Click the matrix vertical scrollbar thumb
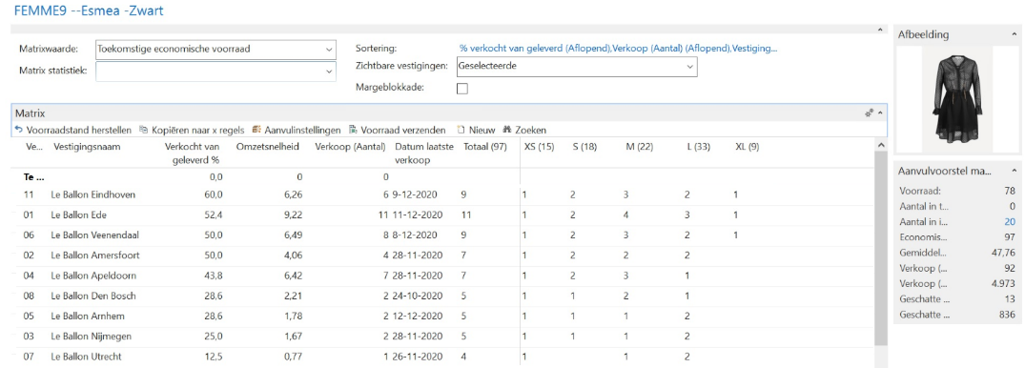Image resolution: width=1025 pixels, height=368 pixels. (880, 249)
